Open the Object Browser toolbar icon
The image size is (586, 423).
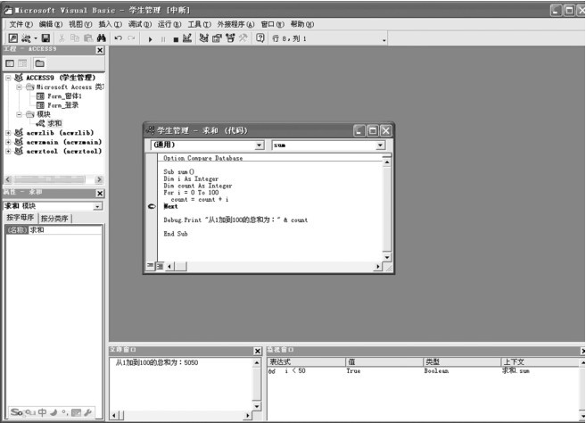click(230, 38)
